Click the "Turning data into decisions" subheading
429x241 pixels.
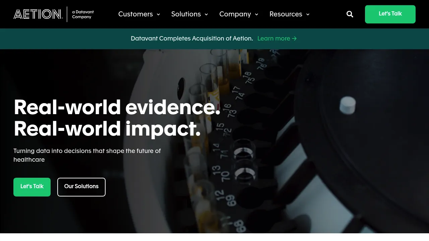click(87, 155)
